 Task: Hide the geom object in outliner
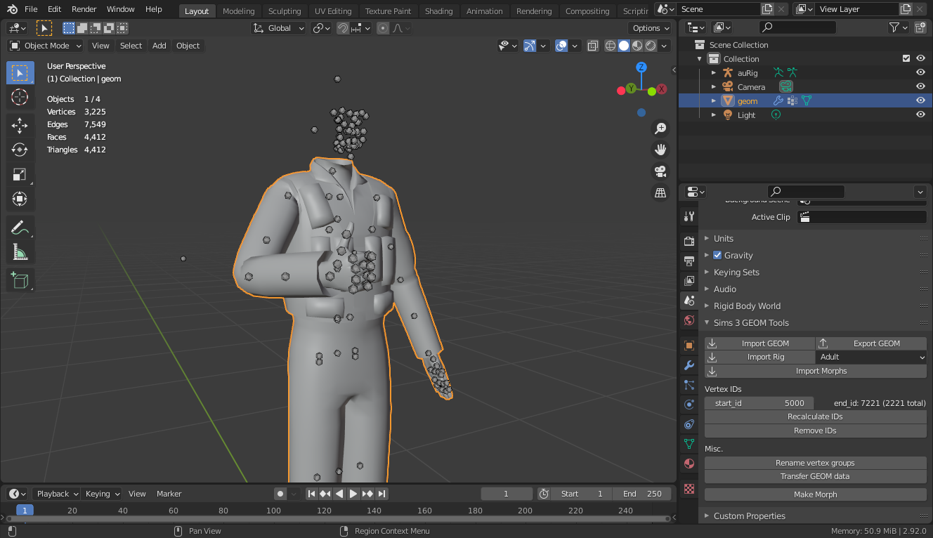920,100
